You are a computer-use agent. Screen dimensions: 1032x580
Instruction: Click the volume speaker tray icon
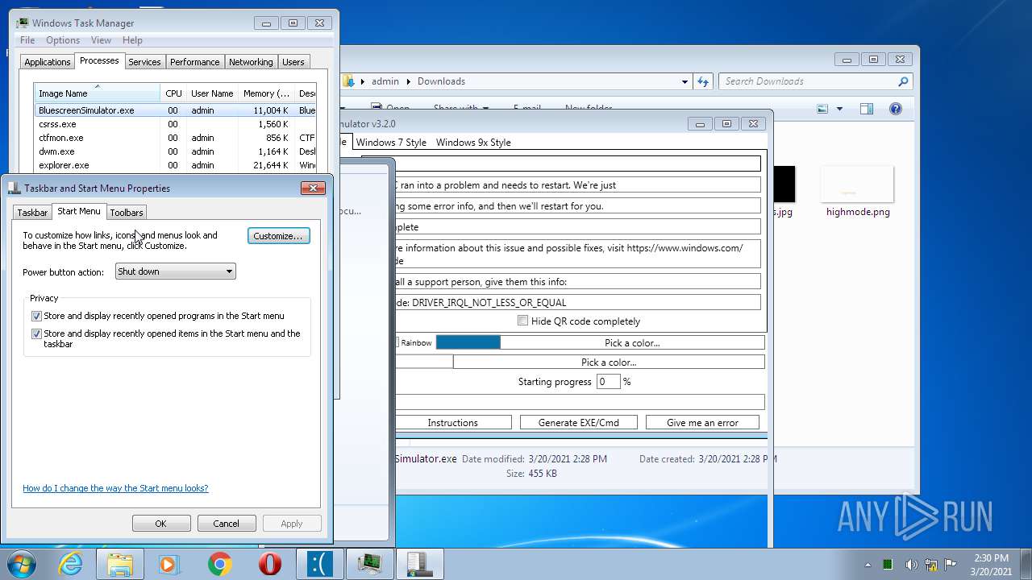[x=911, y=565]
